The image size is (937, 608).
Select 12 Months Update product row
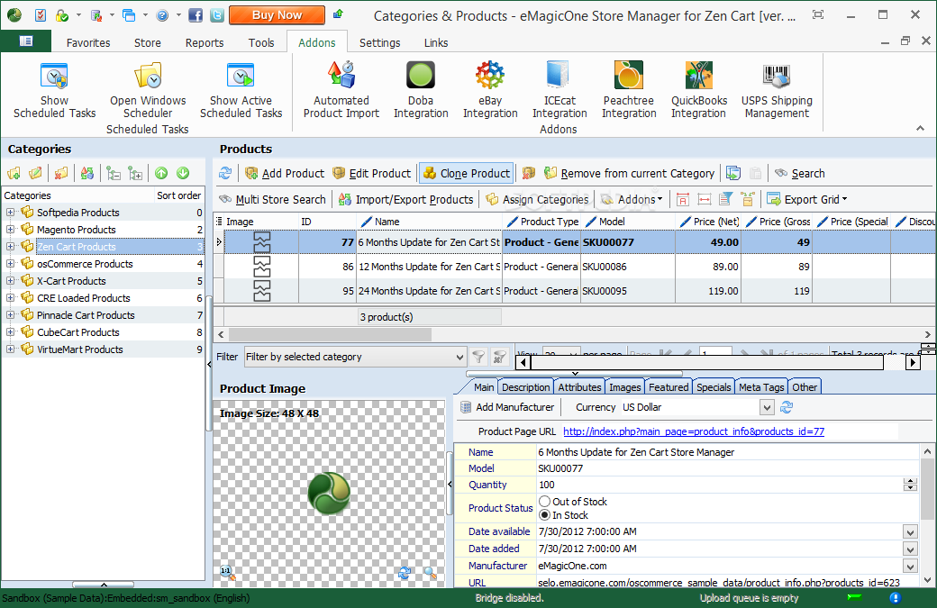coord(574,267)
